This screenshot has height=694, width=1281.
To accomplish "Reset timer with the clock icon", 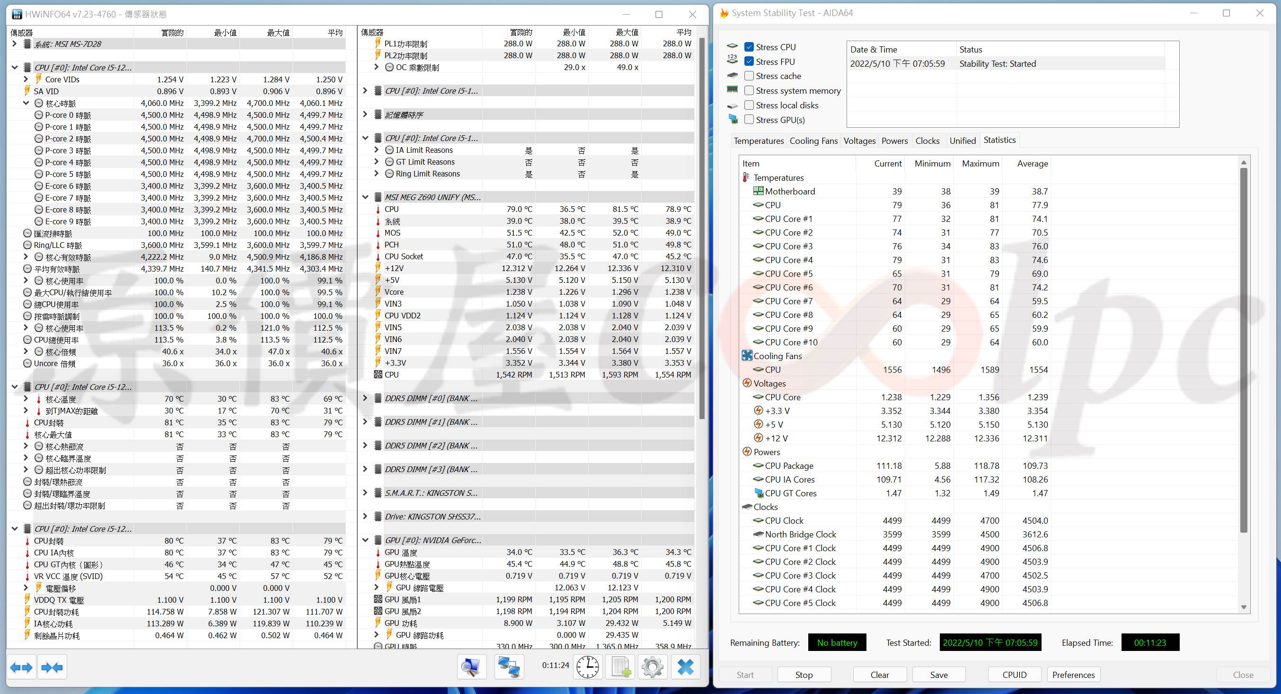I will click(x=587, y=667).
